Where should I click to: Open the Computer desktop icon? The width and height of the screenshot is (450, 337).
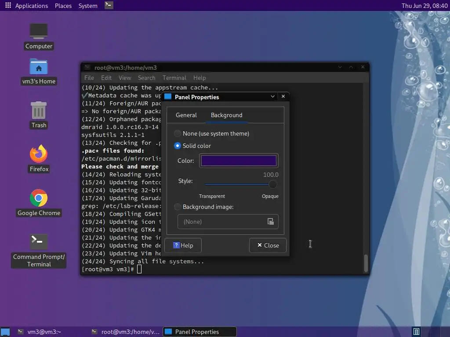pos(39,31)
